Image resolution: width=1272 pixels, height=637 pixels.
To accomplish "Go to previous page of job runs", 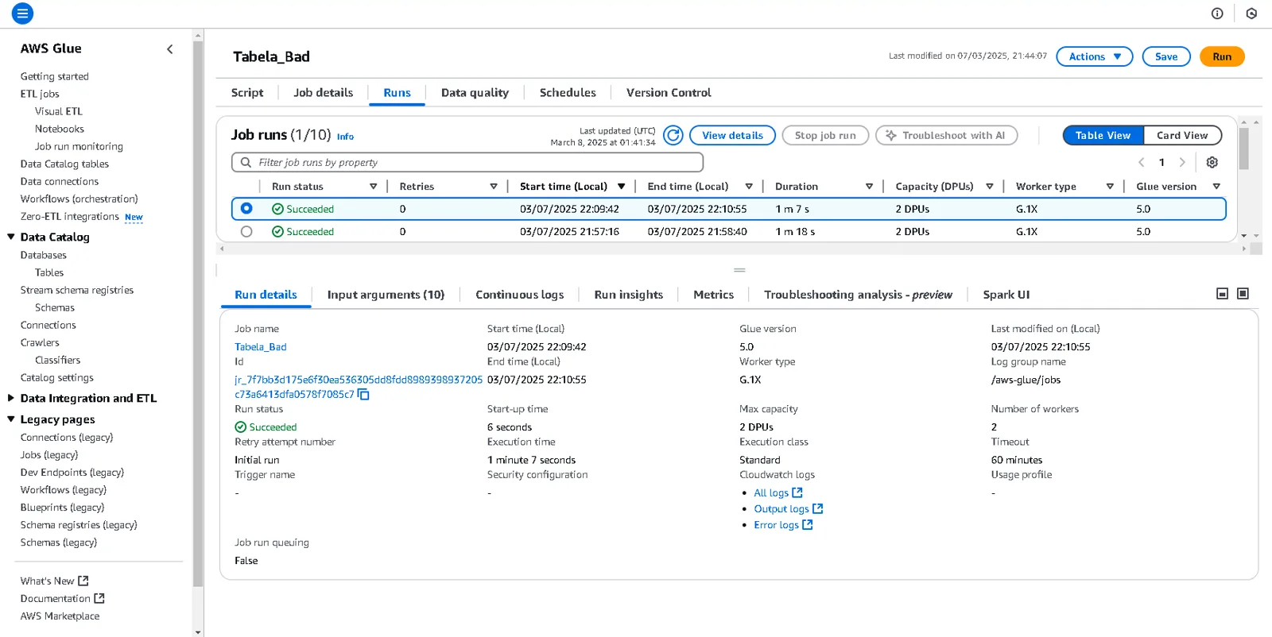I will [1141, 162].
